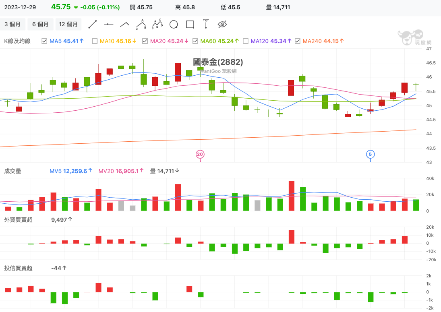
Task: Enable the MA10 moving average checkbox
Action: point(95,41)
